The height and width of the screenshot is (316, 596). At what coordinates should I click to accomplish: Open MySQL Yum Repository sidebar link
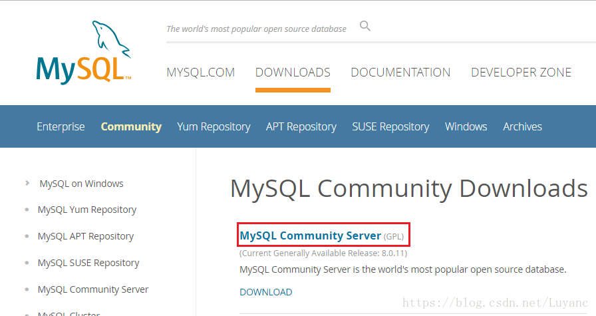(87, 210)
